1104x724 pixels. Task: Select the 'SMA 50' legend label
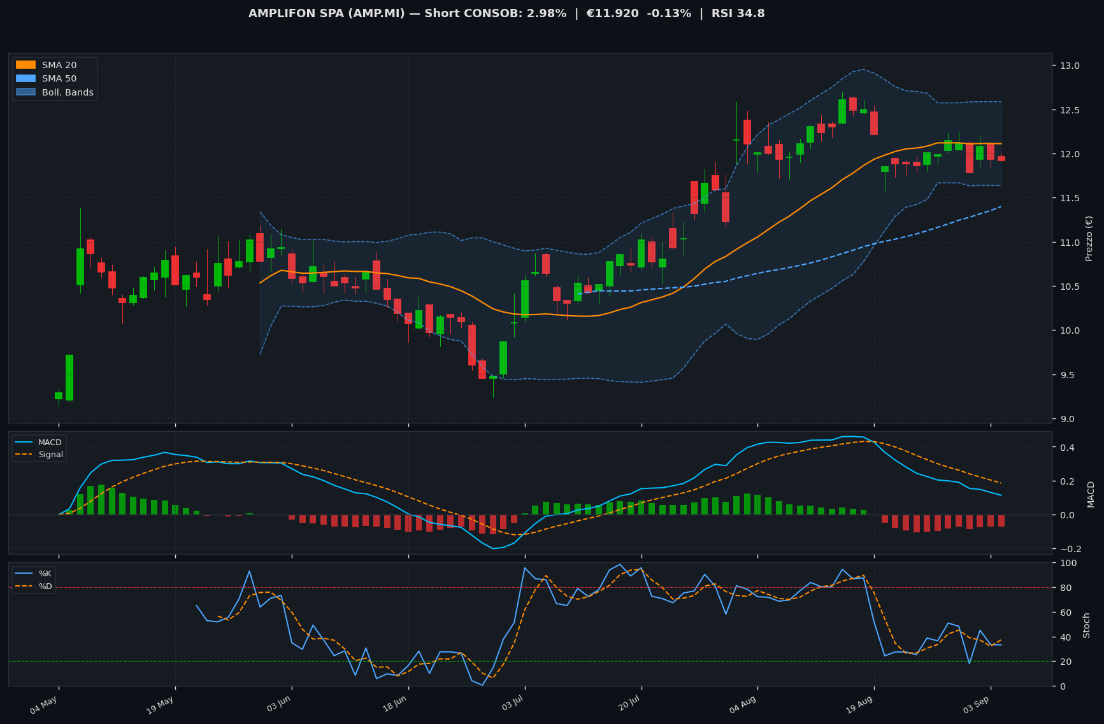pos(59,79)
